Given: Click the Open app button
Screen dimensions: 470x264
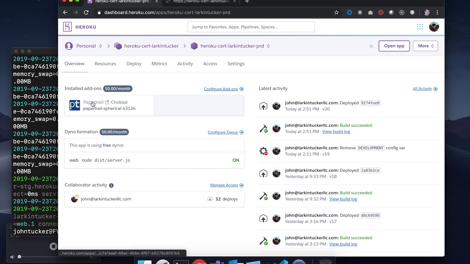Looking at the screenshot, I should 394,46.
